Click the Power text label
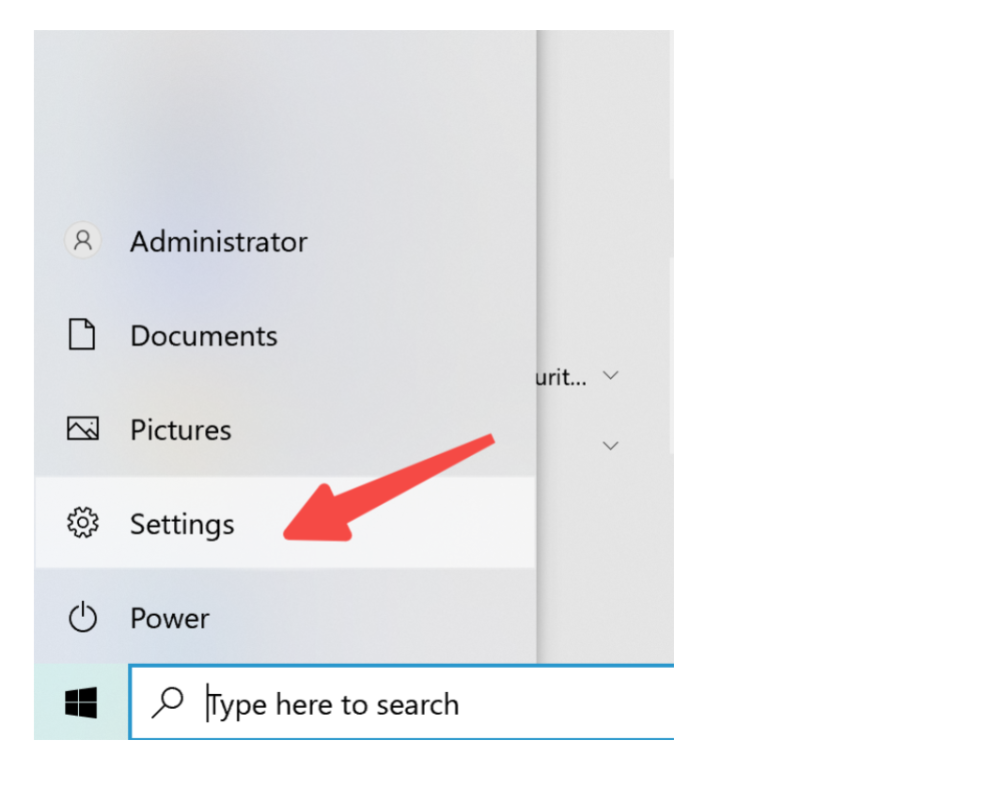Screen dimensions: 988x788 click(x=169, y=619)
